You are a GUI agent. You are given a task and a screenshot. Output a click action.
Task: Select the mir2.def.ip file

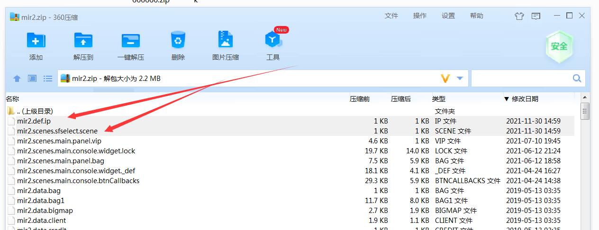(x=34, y=121)
